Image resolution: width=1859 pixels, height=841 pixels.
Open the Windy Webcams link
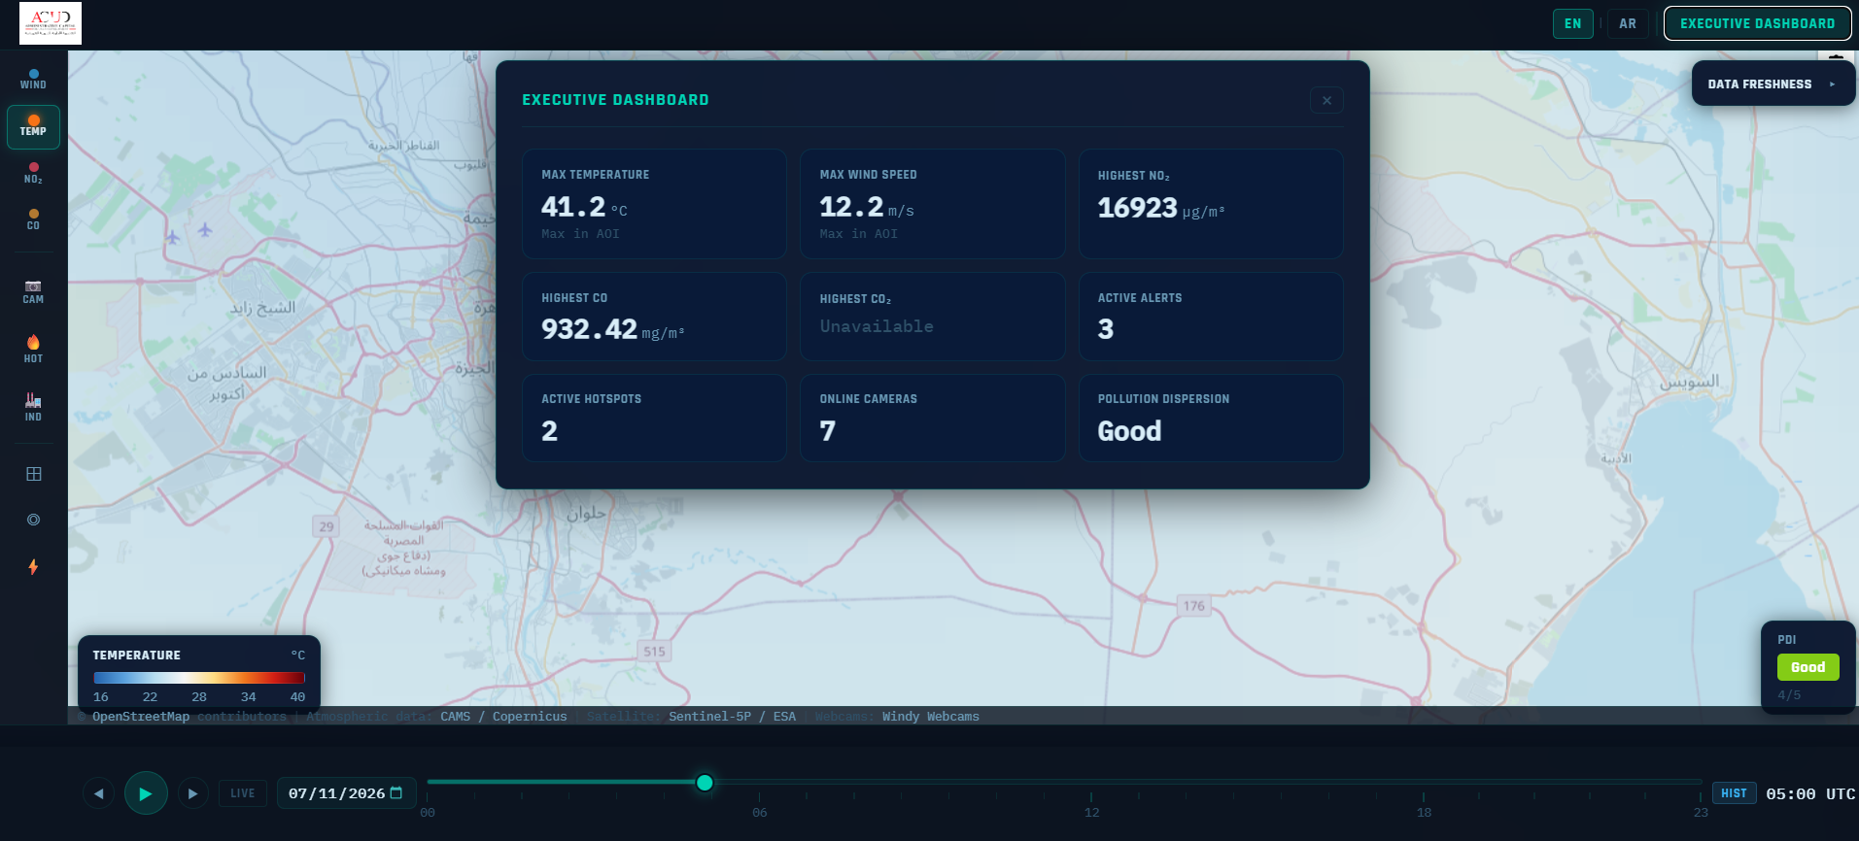(x=931, y=717)
